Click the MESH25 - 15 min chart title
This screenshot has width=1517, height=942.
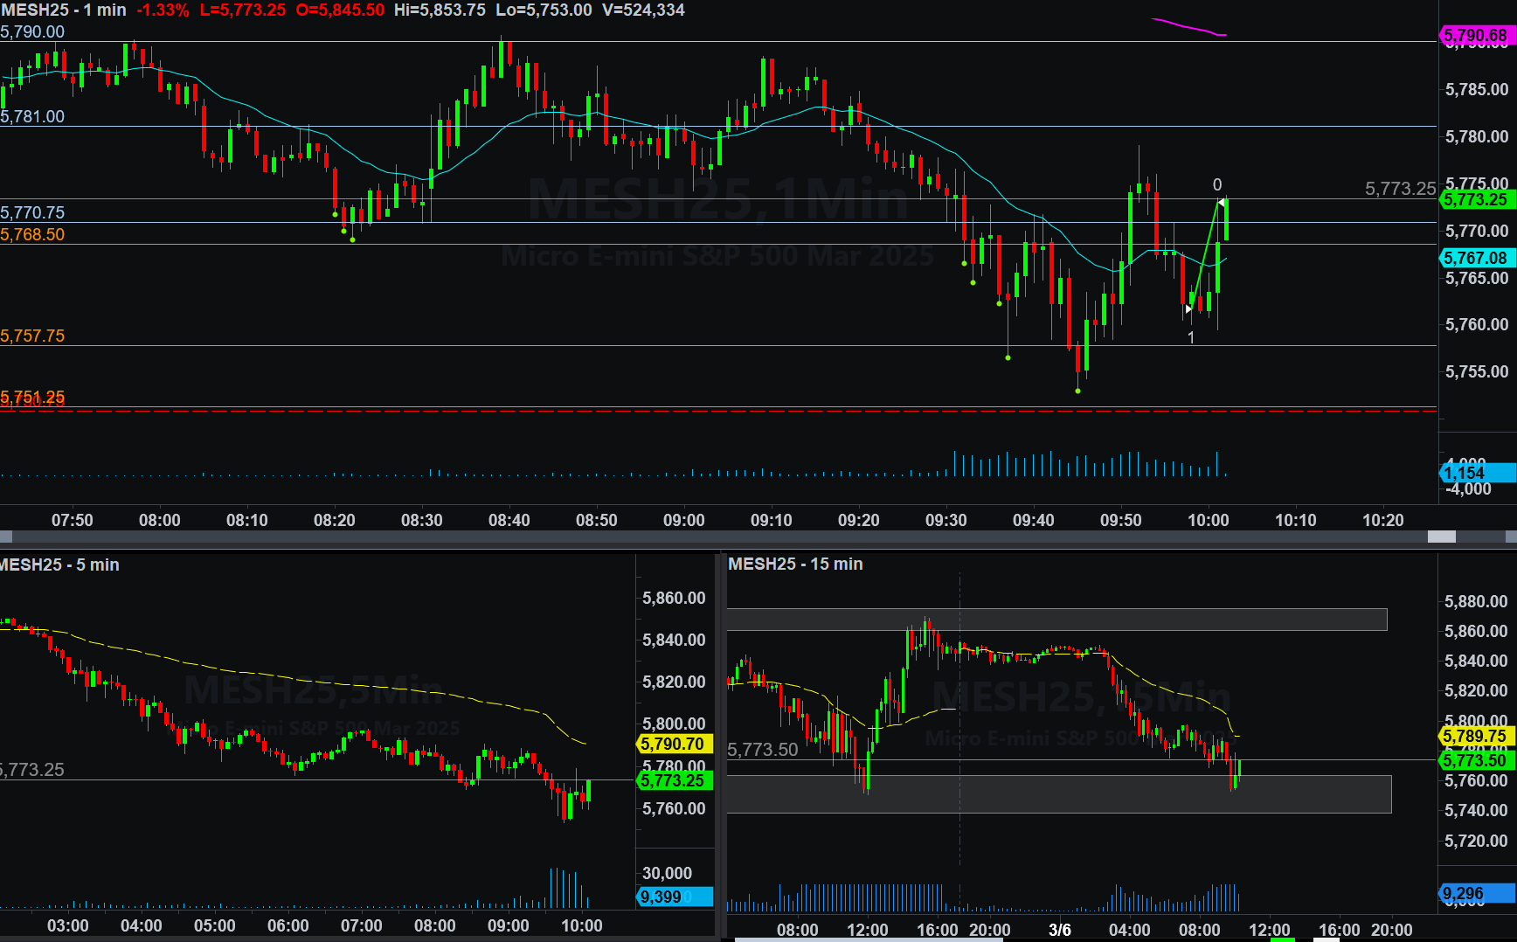[x=795, y=564]
